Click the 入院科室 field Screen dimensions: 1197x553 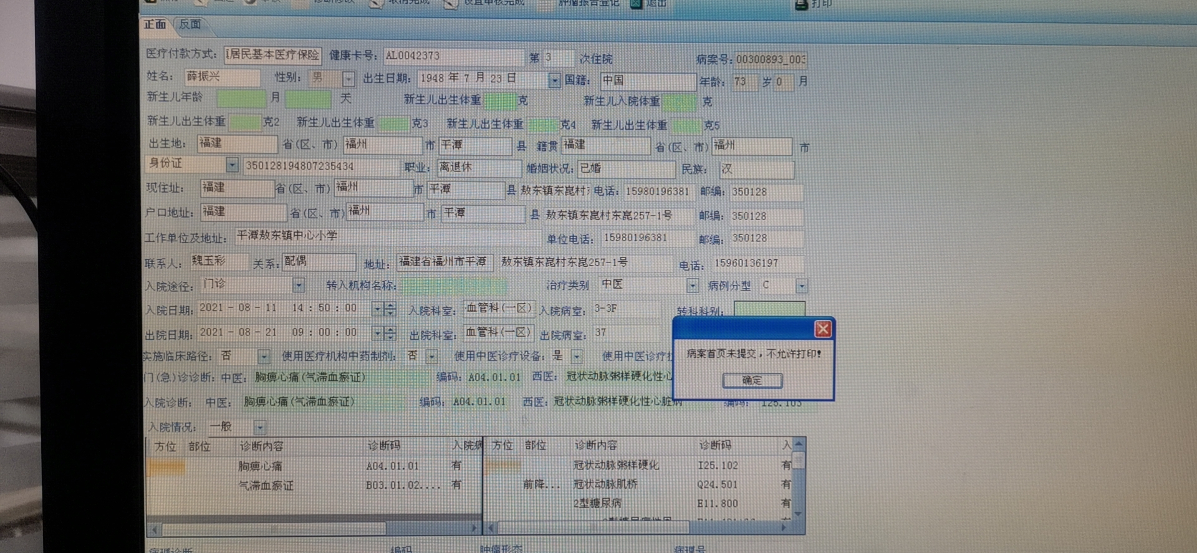click(x=499, y=309)
